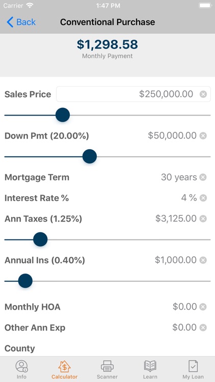Open the Info tab icon
Image resolution: width=215 pixels, height=382 pixels.
point(21,366)
